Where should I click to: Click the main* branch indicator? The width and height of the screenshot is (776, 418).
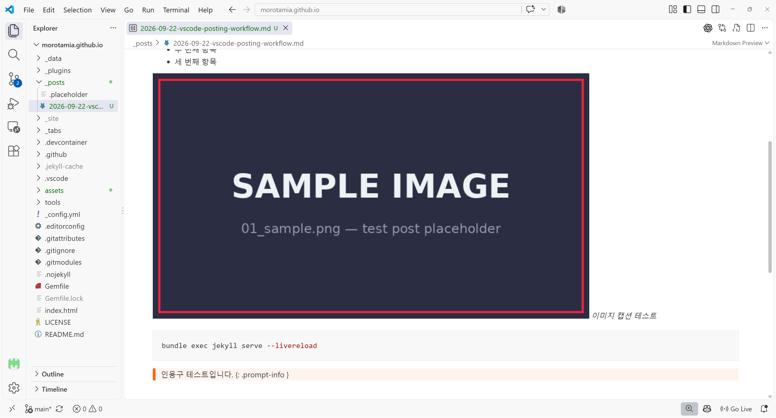38,409
